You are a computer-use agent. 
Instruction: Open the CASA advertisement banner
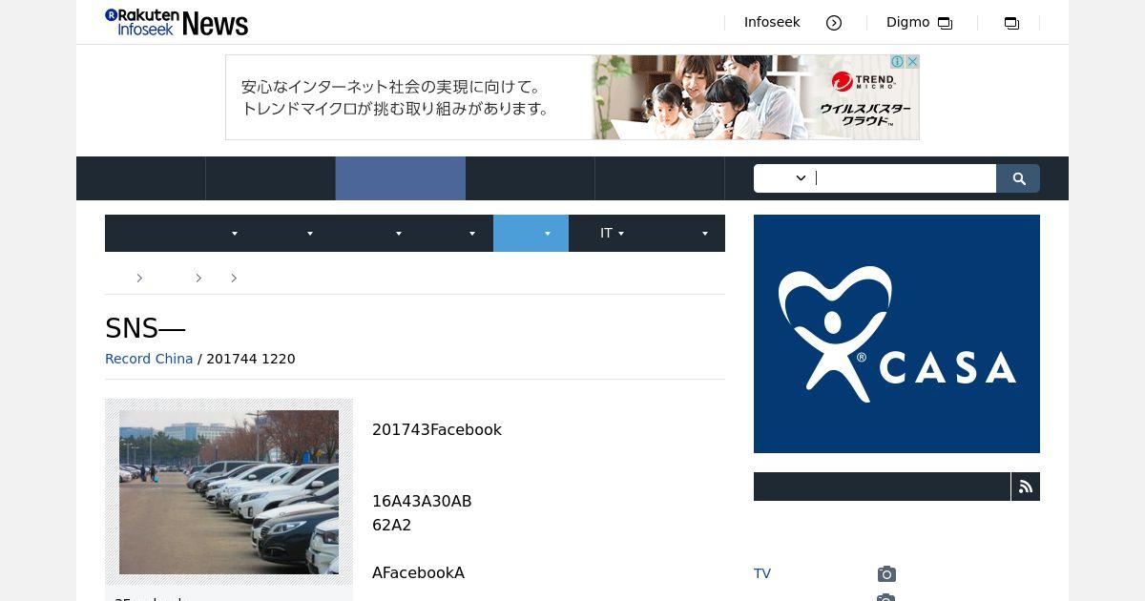pos(897,334)
